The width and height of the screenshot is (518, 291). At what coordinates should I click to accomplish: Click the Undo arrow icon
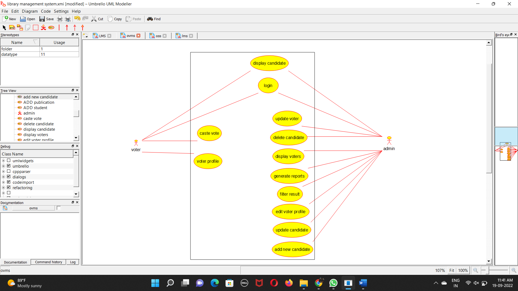point(77,19)
